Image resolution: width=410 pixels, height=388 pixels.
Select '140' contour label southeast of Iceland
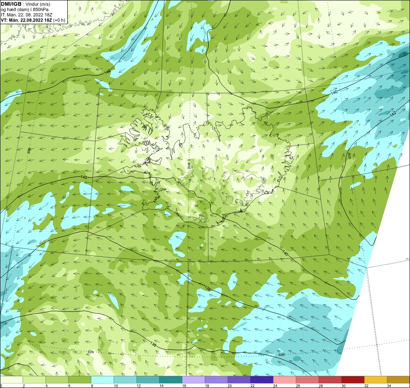(285, 253)
